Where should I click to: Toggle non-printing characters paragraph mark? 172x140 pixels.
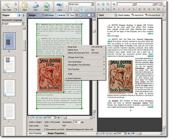tap(163, 15)
